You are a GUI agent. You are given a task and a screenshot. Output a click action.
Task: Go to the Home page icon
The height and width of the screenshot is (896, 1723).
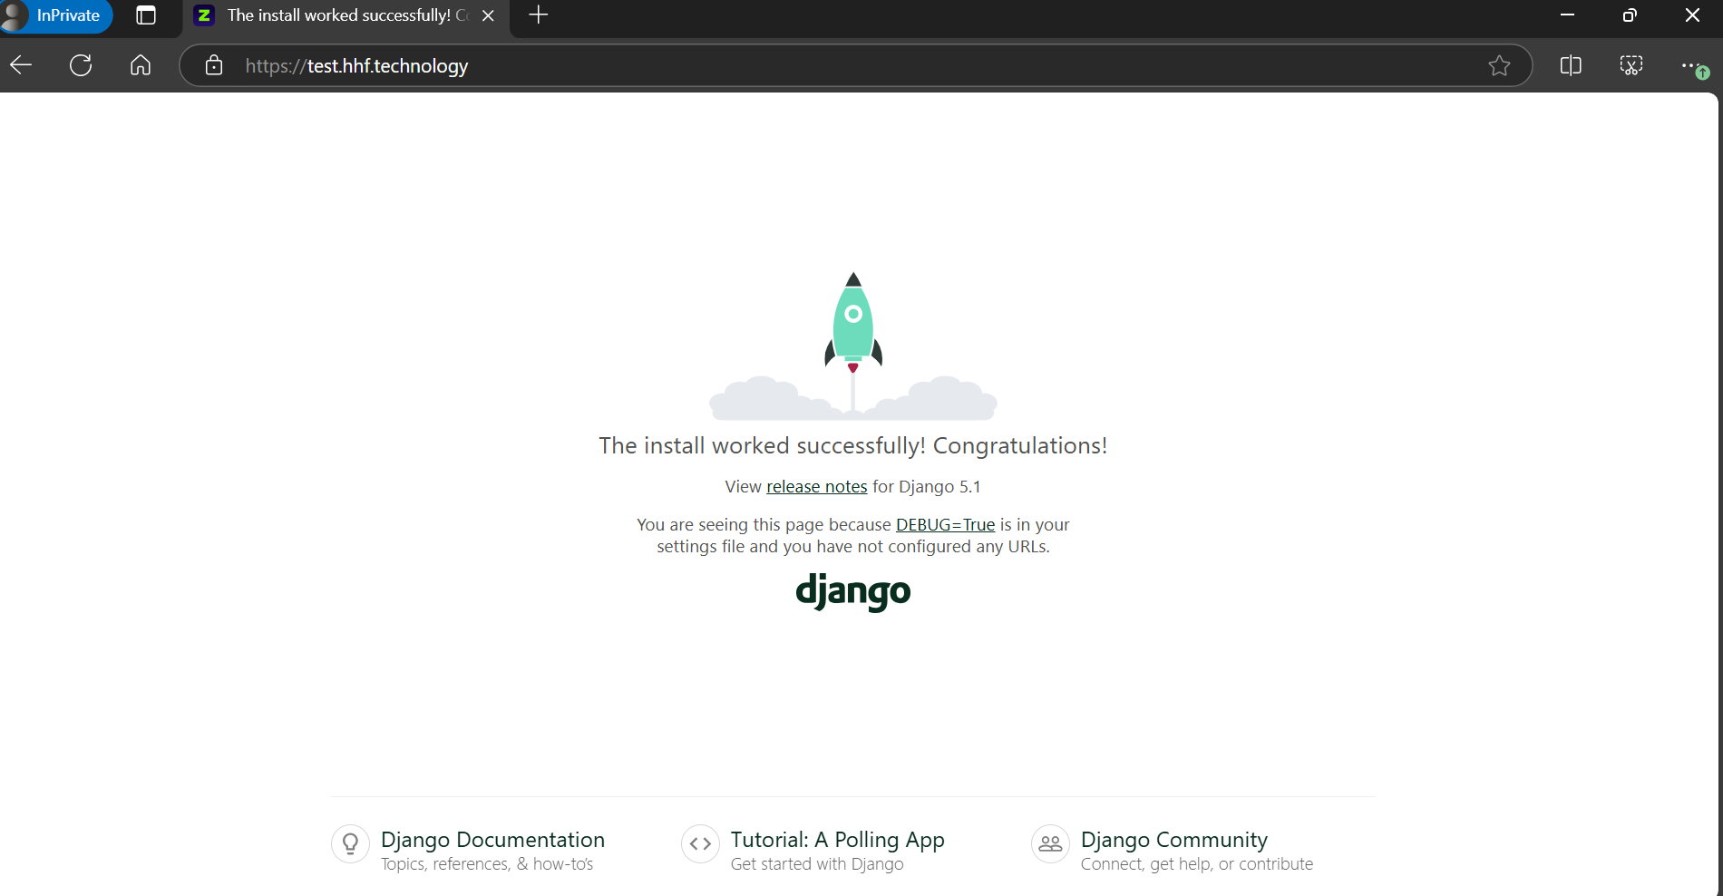pyautogui.click(x=141, y=65)
